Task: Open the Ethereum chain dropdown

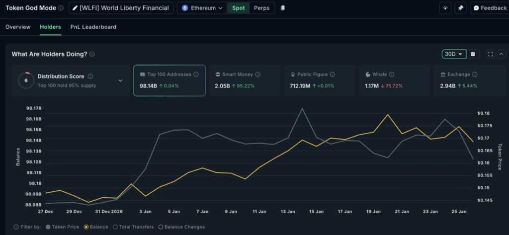Action: [202, 8]
